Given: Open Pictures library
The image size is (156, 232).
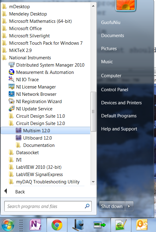Looking at the screenshot, I should point(109,49).
